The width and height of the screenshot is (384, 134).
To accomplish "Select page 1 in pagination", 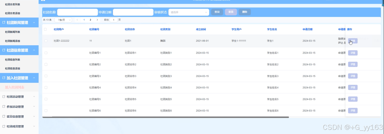I will pyautogui.click(x=84, y=20).
